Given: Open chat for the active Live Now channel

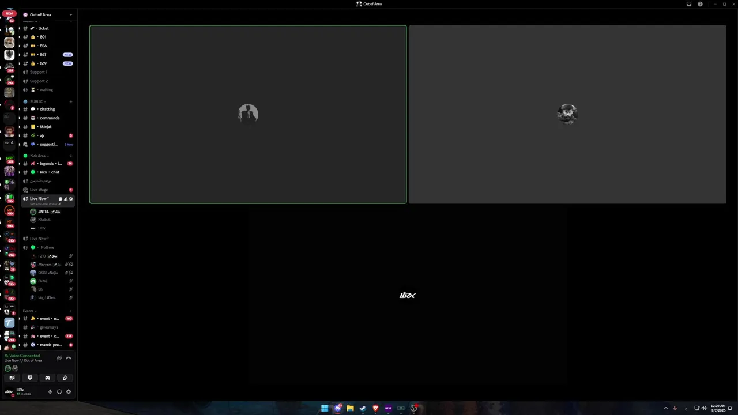Looking at the screenshot, I should tap(61, 199).
